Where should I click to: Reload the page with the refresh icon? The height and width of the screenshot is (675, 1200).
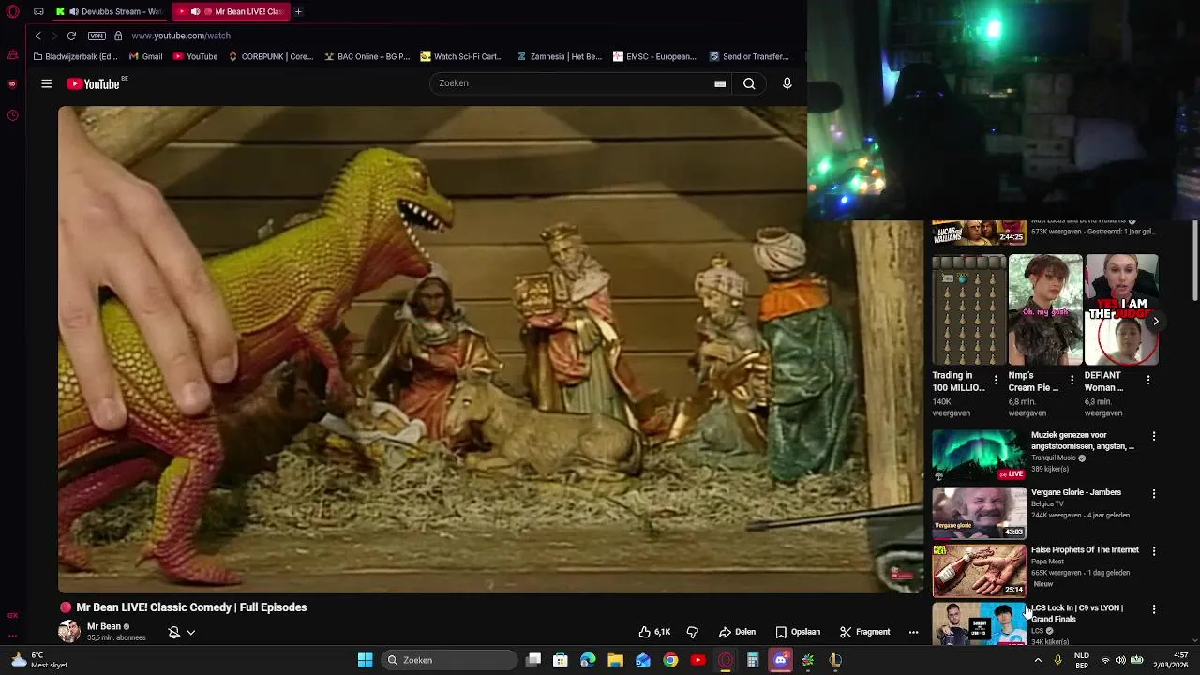pos(71,36)
